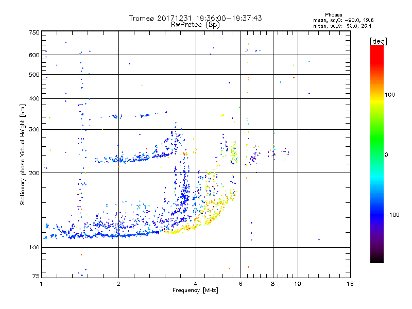412x309 pixels.
Task: Click the 'Phases' header label
Action: point(333,15)
